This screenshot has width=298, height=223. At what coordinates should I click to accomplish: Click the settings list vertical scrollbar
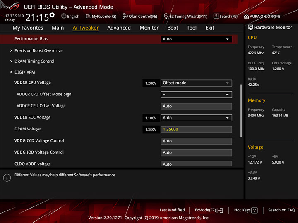coord(241,111)
